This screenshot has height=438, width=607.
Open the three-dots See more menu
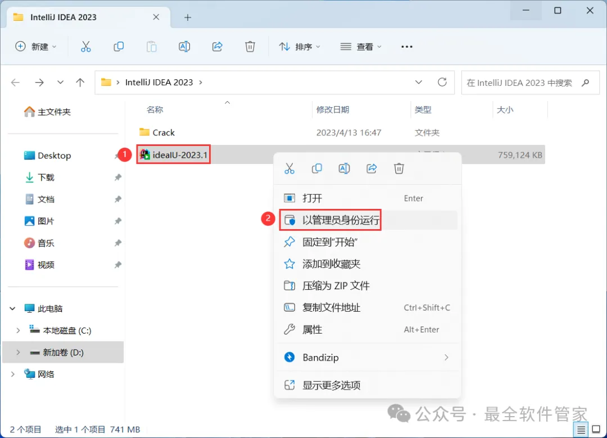tap(407, 47)
